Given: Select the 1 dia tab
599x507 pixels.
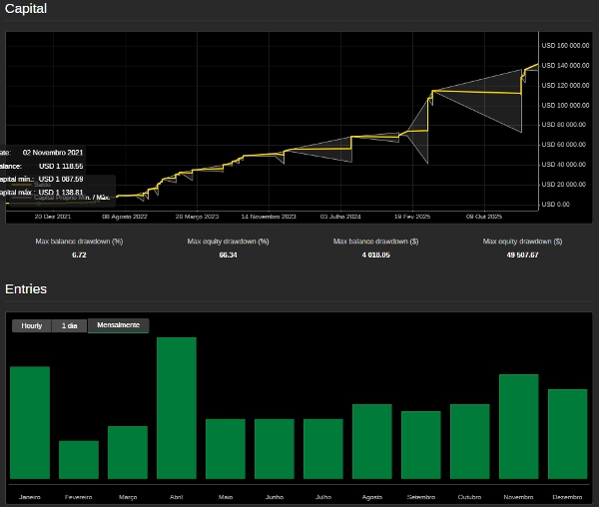Looking at the screenshot, I should [69, 325].
